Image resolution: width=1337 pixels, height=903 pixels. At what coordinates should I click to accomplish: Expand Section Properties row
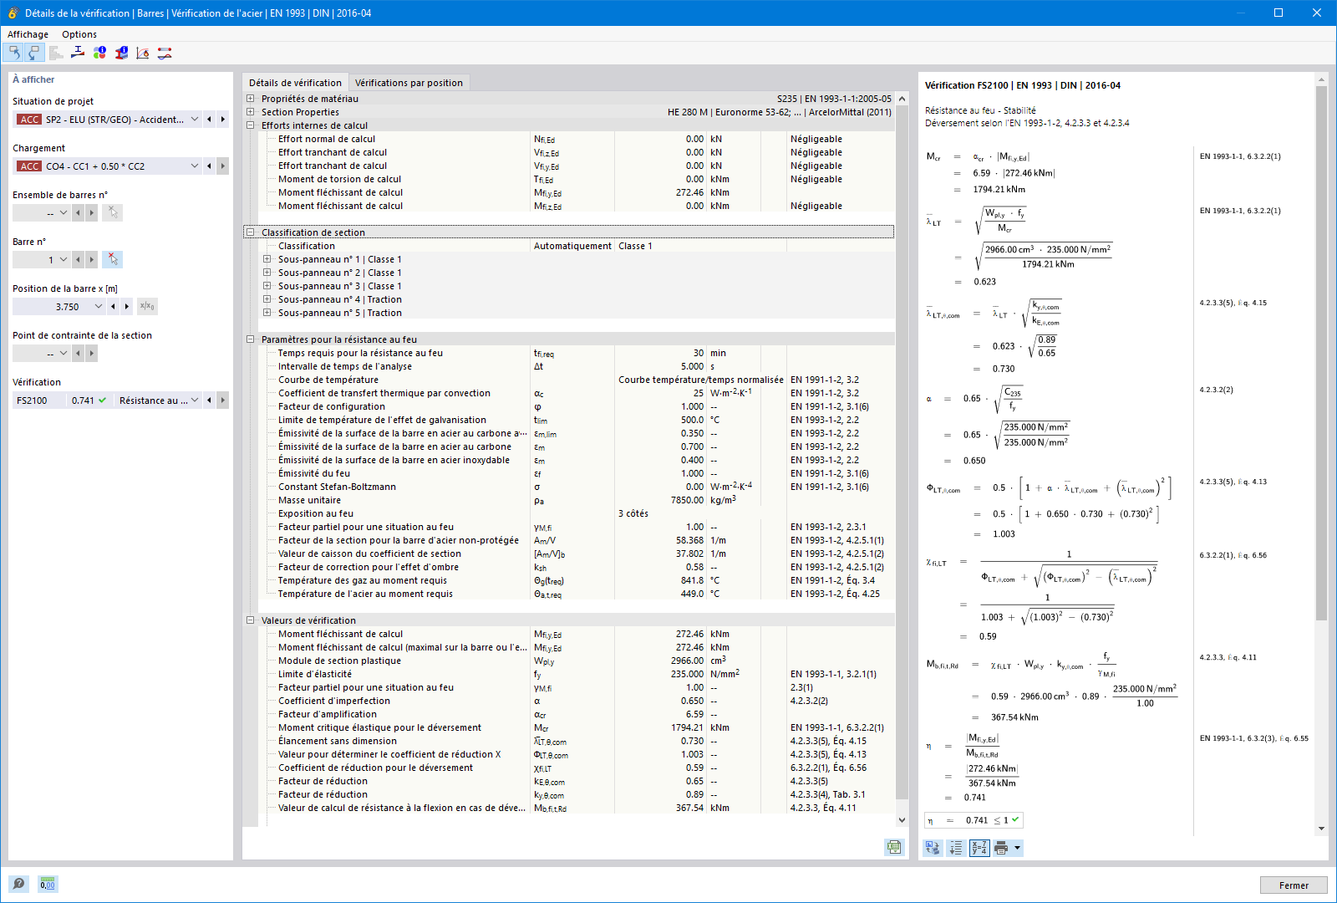pyautogui.click(x=250, y=112)
